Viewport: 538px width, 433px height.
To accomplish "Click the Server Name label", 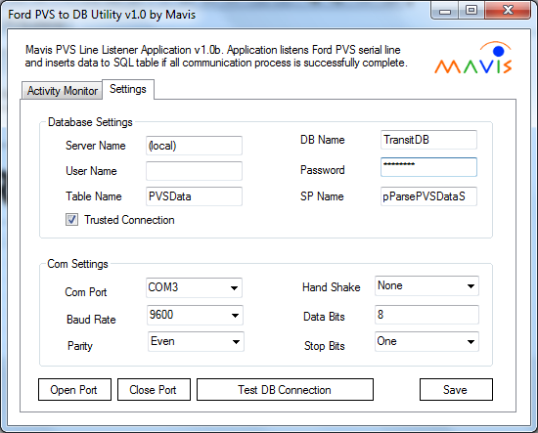I will 96,146.
